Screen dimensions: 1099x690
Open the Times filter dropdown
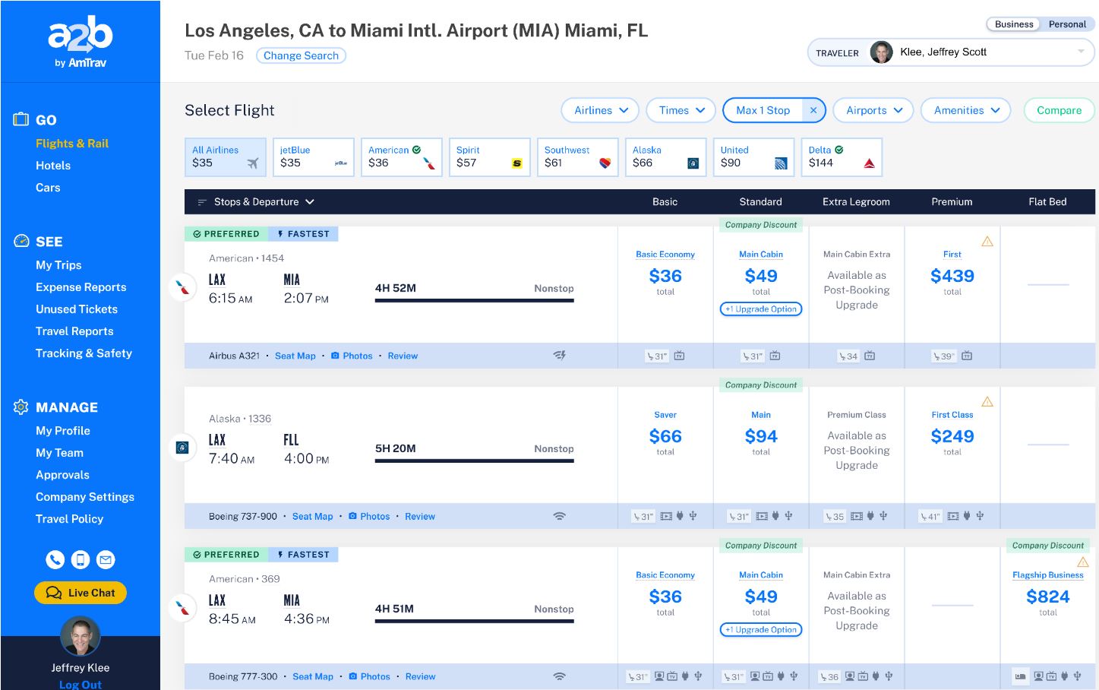[681, 110]
